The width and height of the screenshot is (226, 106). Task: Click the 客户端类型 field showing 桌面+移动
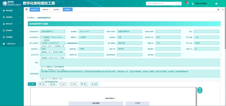click(129, 43)
